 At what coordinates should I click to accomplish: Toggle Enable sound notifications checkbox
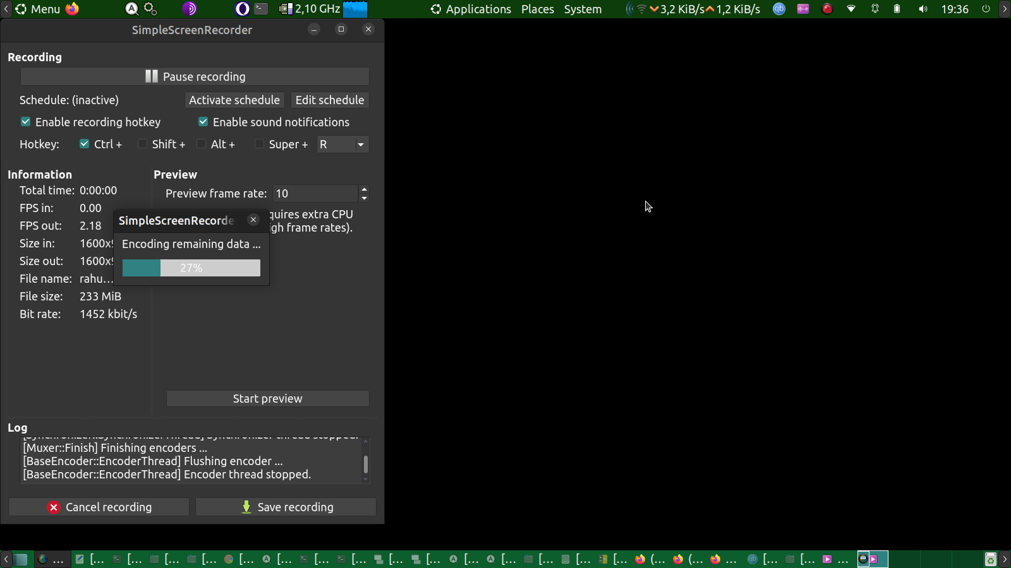pos(203,122)
